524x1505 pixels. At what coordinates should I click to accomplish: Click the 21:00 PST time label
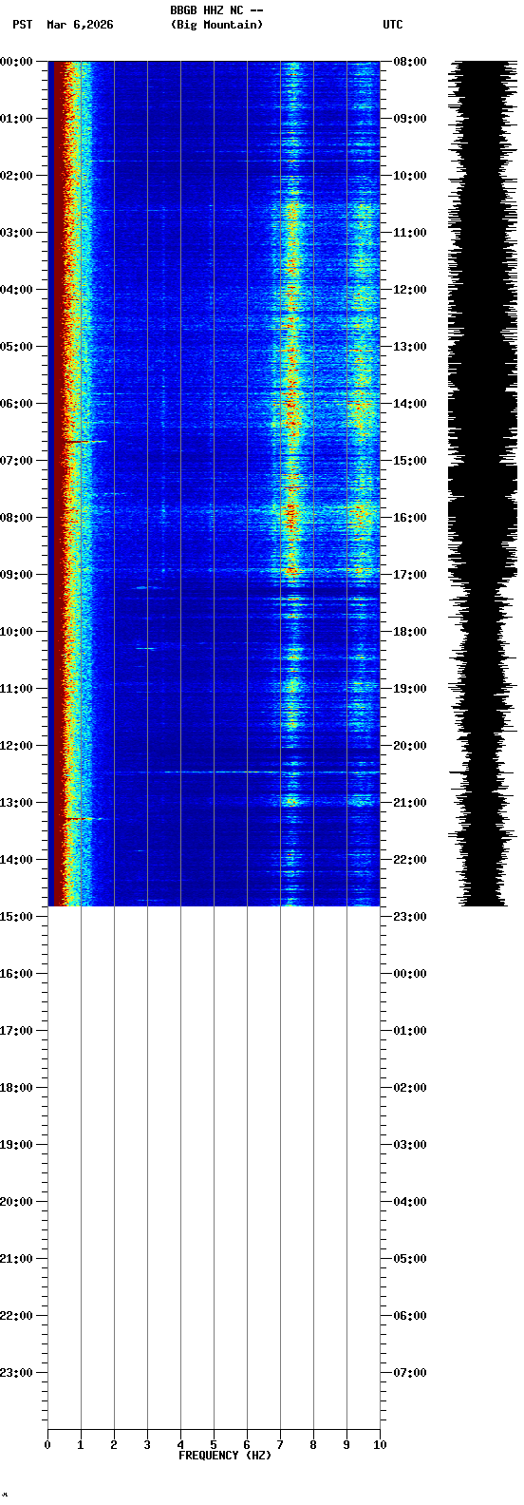[x=17, y=1259]
